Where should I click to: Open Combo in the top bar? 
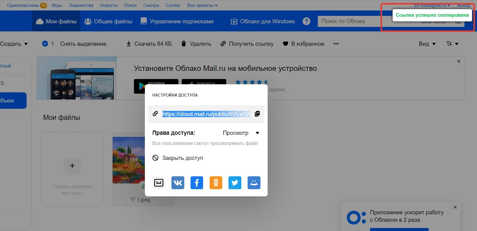pyautogui.click(x=173, y=5)
